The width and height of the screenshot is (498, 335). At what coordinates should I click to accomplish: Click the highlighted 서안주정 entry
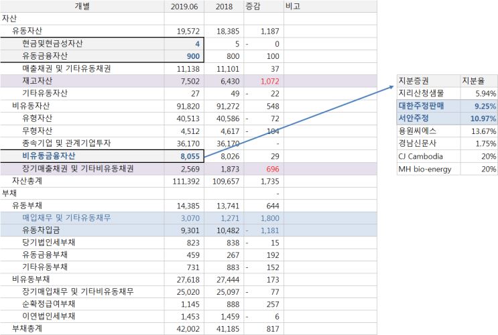414,119
